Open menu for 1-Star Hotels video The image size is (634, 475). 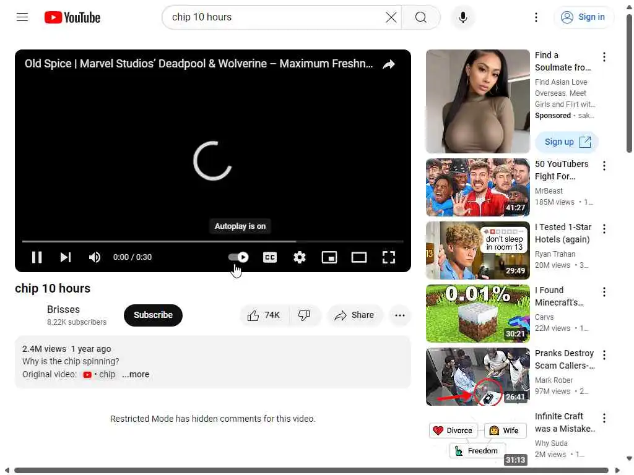tap(604, 229)
